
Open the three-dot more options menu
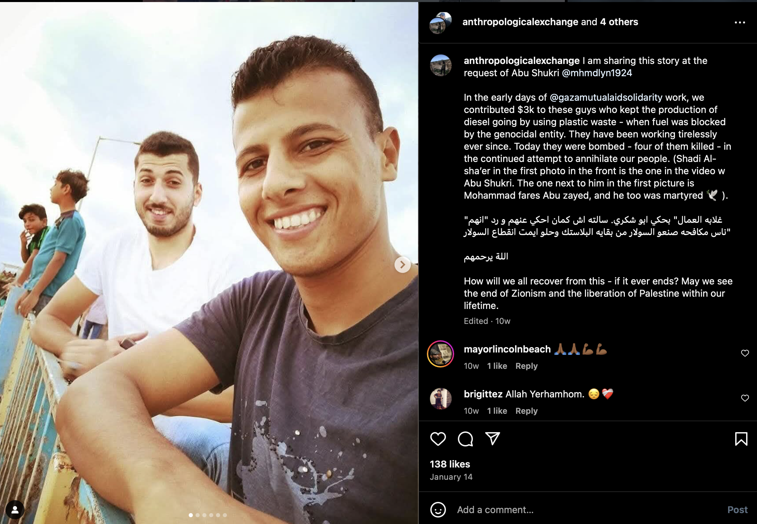pyautogui.click(x=740, y=22)
